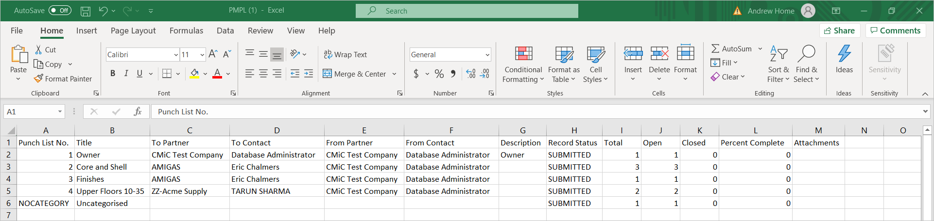
Task: Click the Insert Function fx icon
Action: 138,111
